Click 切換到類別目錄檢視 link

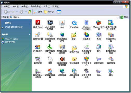(14, 27)
